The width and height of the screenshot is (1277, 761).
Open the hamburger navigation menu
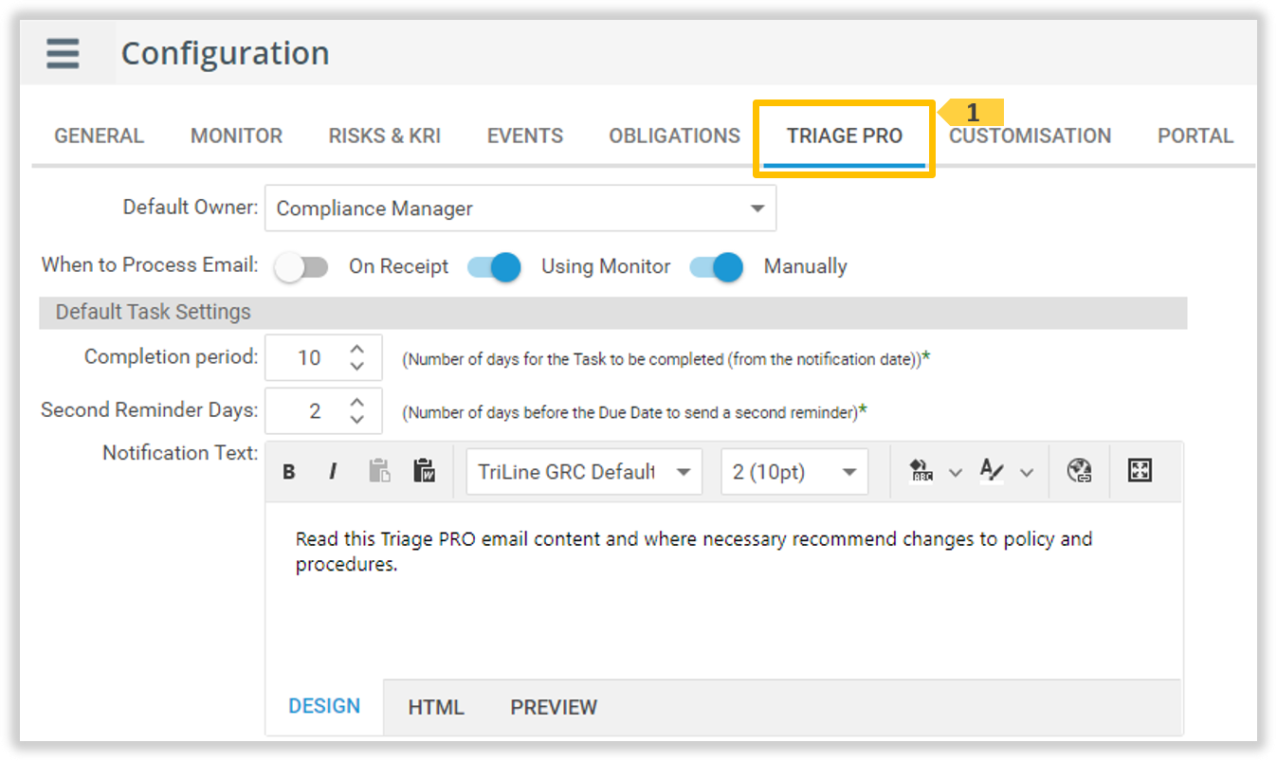tap(63, 53)
